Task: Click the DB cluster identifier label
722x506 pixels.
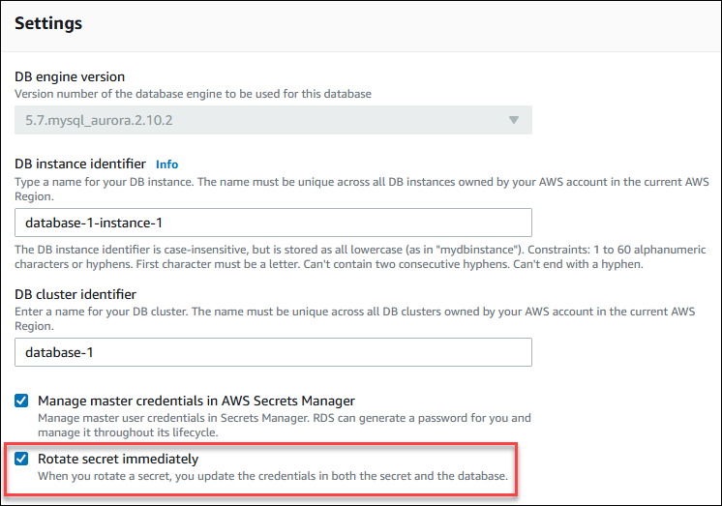Action: (x=75, y=294)
